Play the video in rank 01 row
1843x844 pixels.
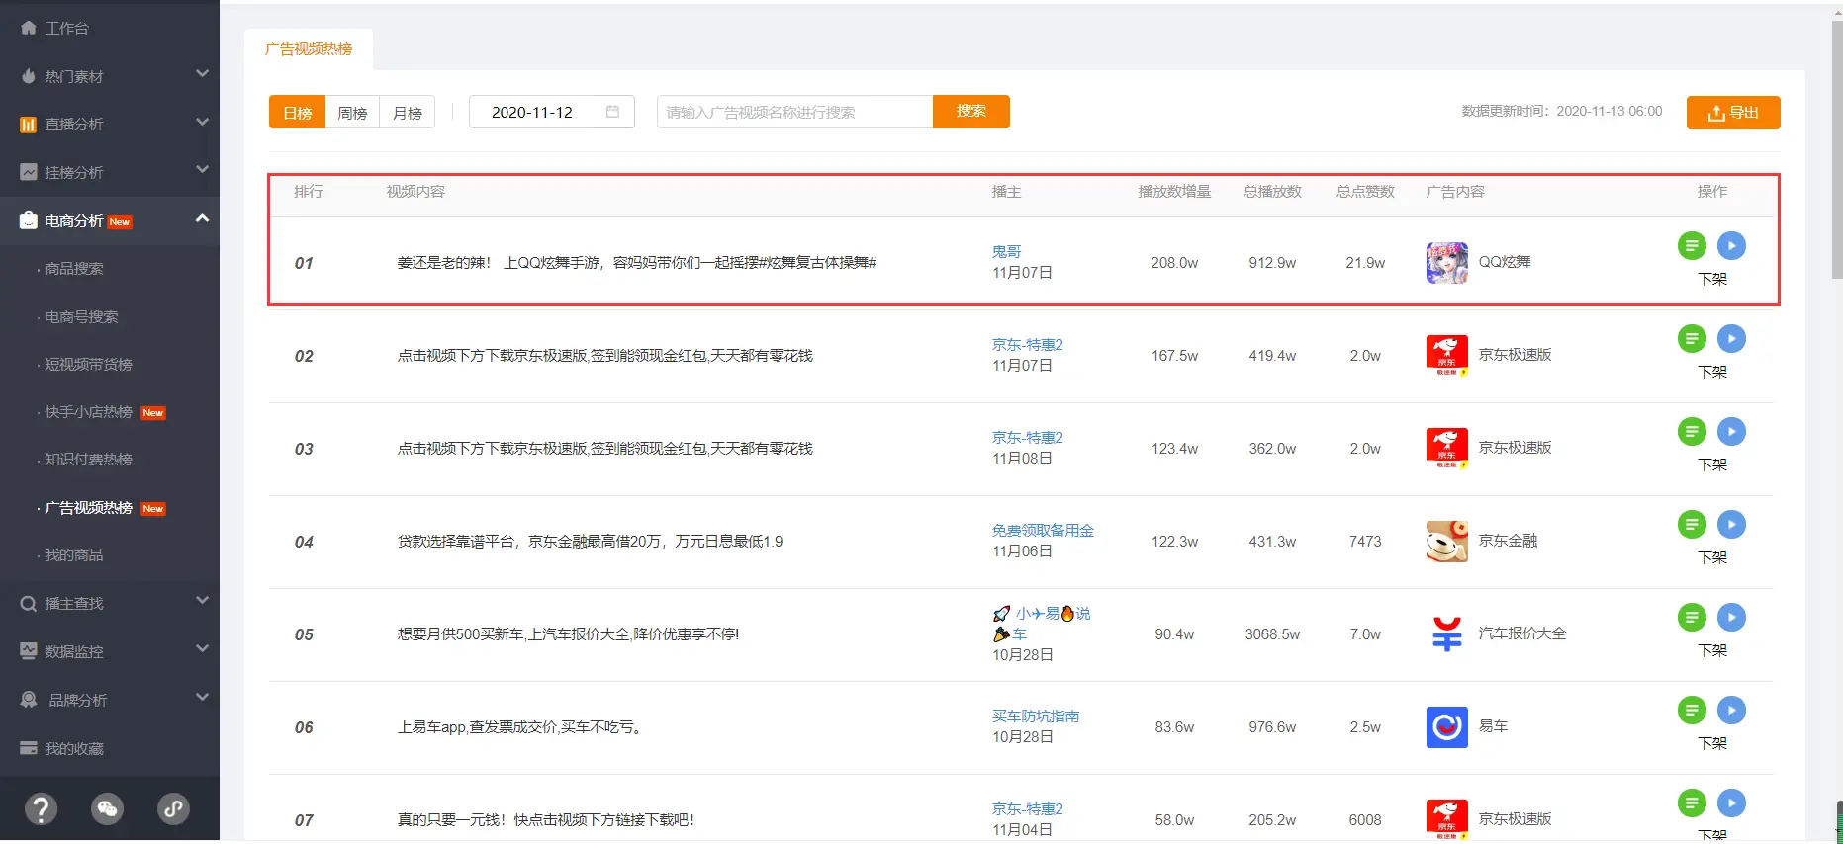(x=1731, y=245)
